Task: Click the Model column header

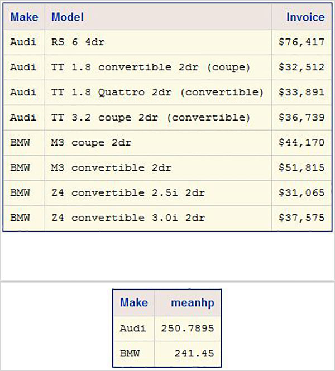Action: point(68,17)
